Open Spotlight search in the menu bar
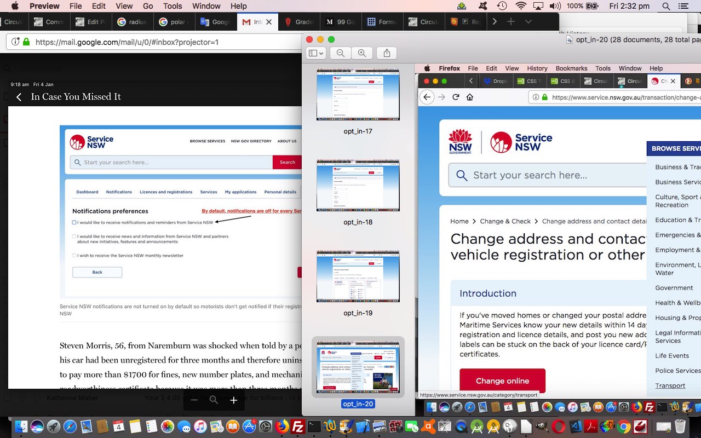The height and width of the screenshot is (438, 701). click(666, 6)
